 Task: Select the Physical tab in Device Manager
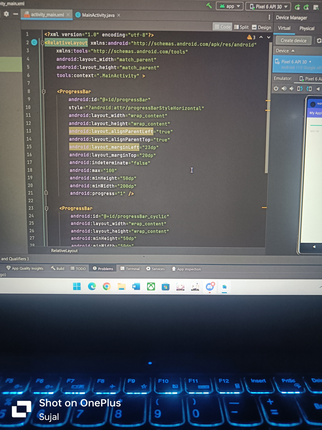(307, 28)
